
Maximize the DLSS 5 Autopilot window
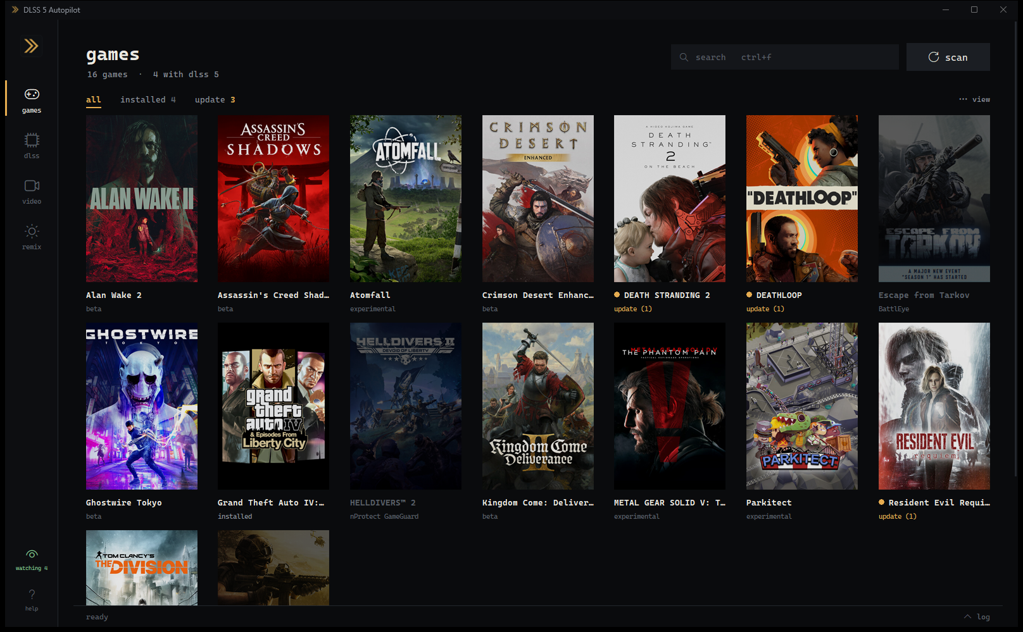pos(974,9)
